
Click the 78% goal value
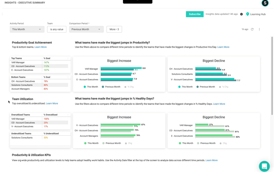point(46,81)
